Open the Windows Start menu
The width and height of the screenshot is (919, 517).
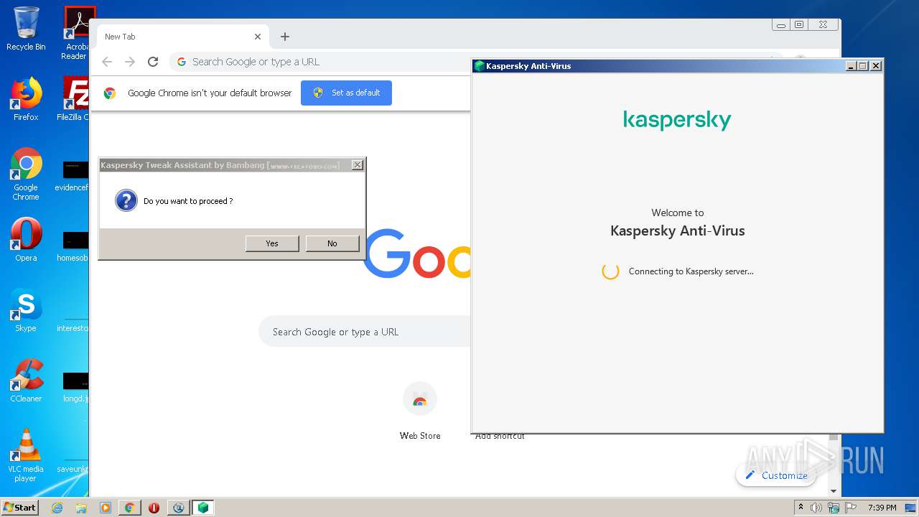tap(20, 507)
